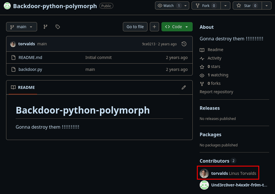Open the Readme link in About

215,50
